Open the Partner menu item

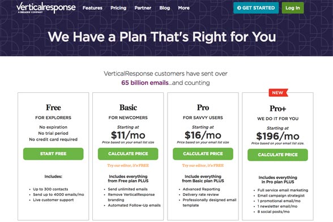pyautogui.click(x=143, y=8)
